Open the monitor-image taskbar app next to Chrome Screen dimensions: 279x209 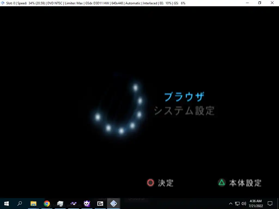coord(60,204)
